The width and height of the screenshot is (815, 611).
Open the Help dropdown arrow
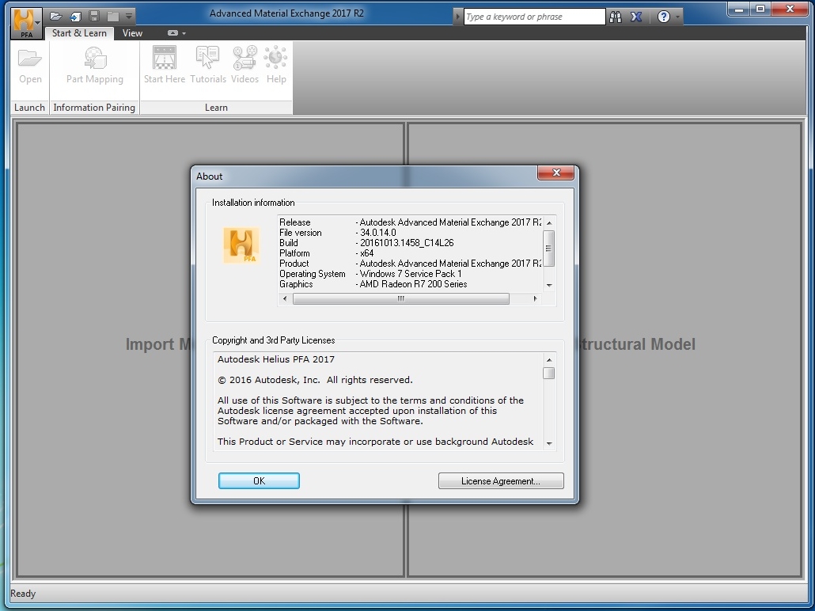[x=677, y=17]
